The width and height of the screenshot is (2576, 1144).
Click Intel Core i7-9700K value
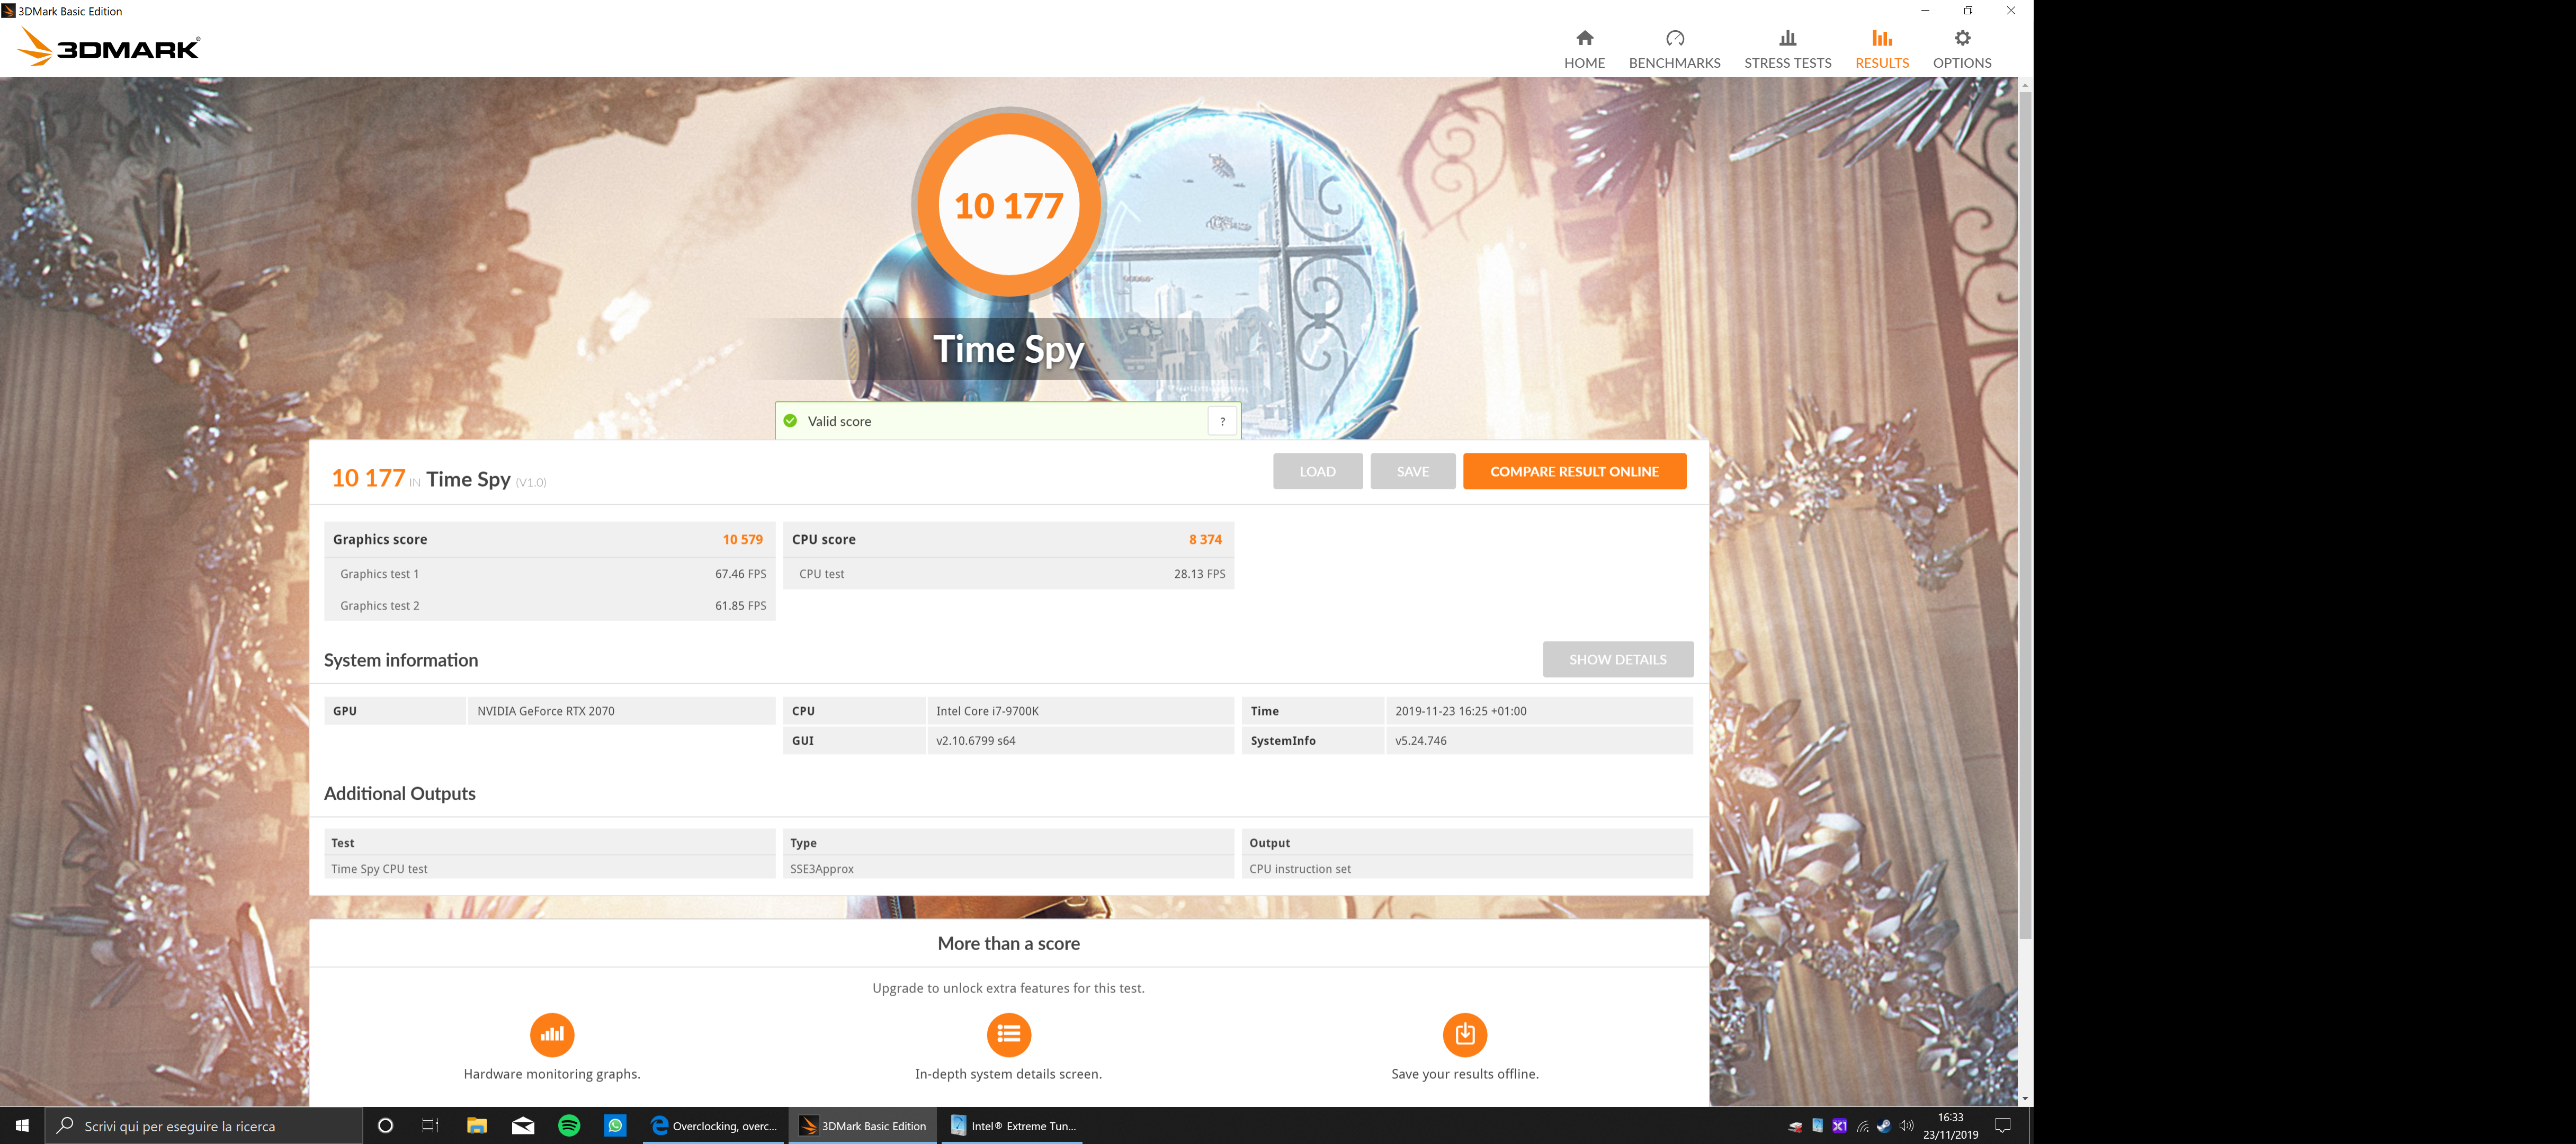987,711
